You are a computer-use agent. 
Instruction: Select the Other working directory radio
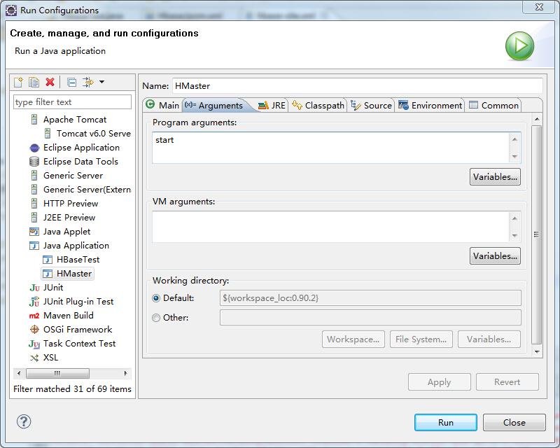(x=156, y=318)
